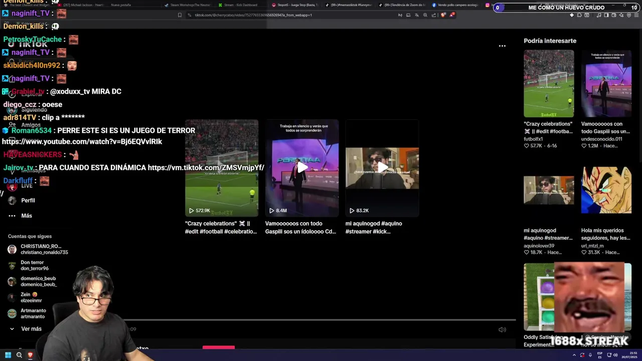Viewport: 642px width, 361px height.
Task: Click the 1.2M likes heart counter
Action: pyautogui.click(x=590, y=146)
